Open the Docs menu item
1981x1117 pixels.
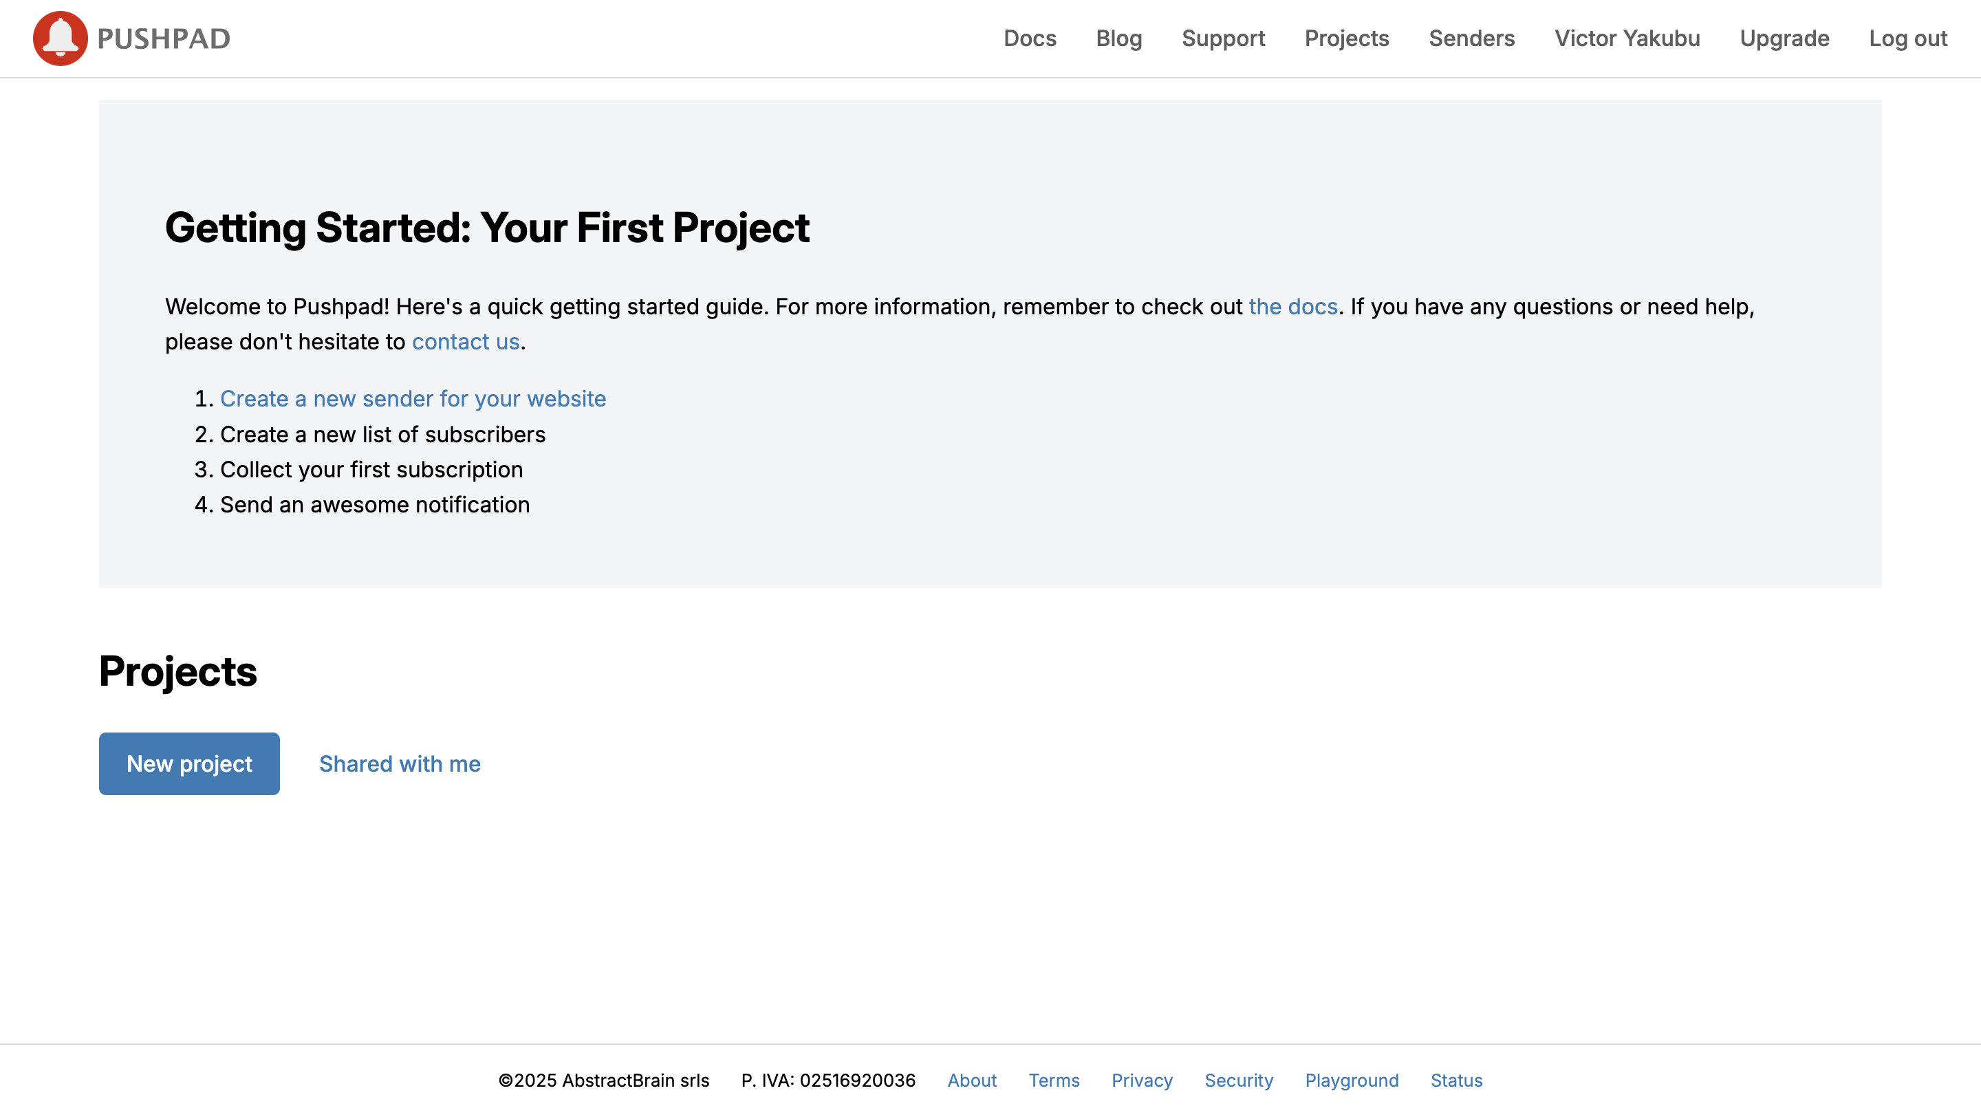pyautogui.click(x=1030, y=39)
